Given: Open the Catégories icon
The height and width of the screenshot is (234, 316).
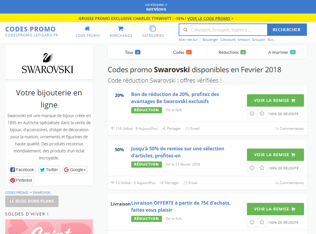Looking at the screenshot, I should pyautogui.click(x=153, y=28).
